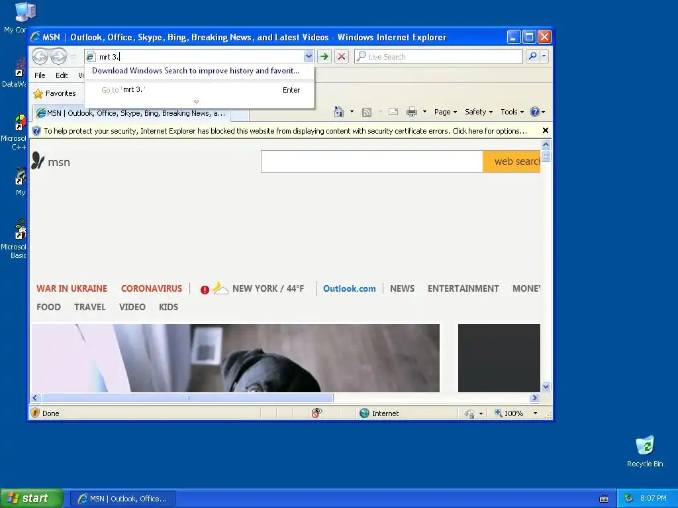Click the address bar text field
Image resolution: width=678 pixels, height=508 pixels.
pyautogui.click(x=200, y=57)
